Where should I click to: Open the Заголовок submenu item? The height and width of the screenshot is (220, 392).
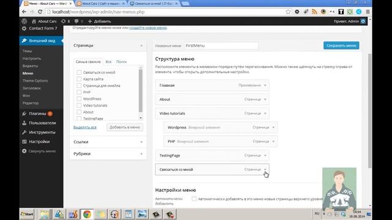(31, 88)
